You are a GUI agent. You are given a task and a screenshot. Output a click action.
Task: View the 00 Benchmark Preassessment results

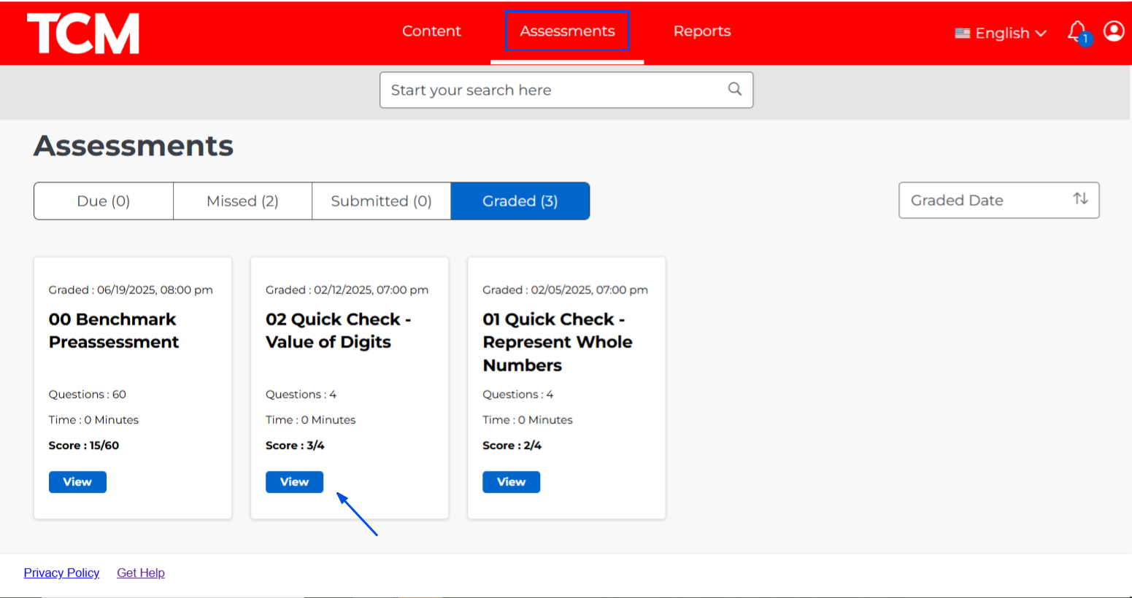[x=77, y=482]
